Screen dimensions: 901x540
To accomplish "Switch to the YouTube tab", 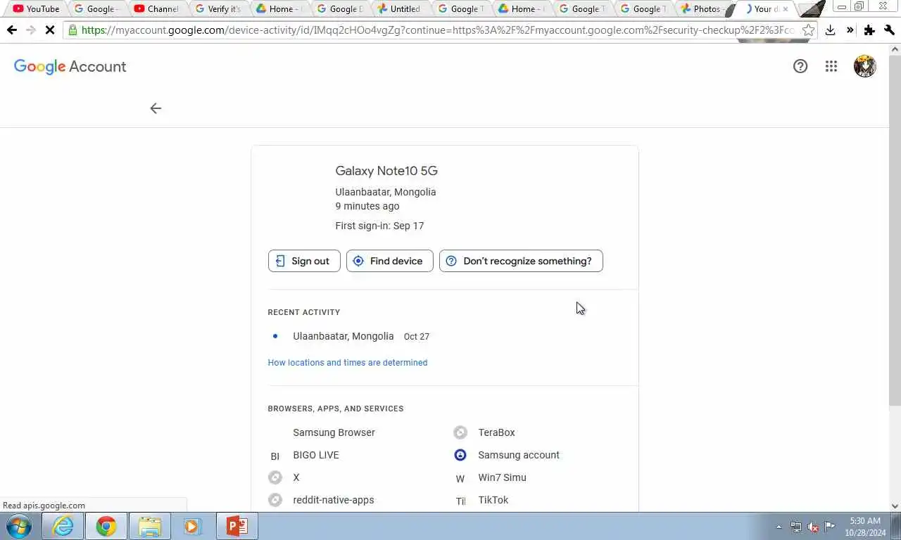I will pos(37,9).
